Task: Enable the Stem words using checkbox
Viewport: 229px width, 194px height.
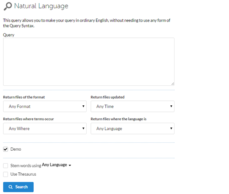Action: coord(5,166)
